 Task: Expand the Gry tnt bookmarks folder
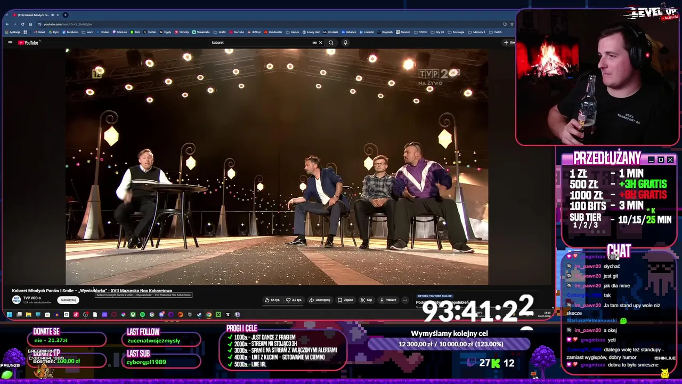437,32
